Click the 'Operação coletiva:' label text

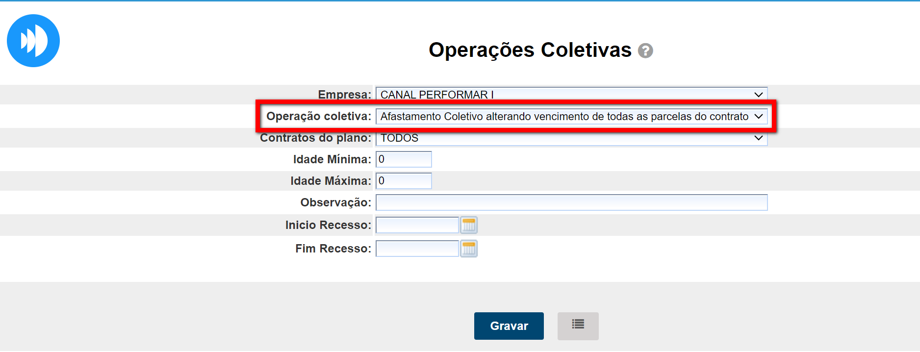[319, 116]
